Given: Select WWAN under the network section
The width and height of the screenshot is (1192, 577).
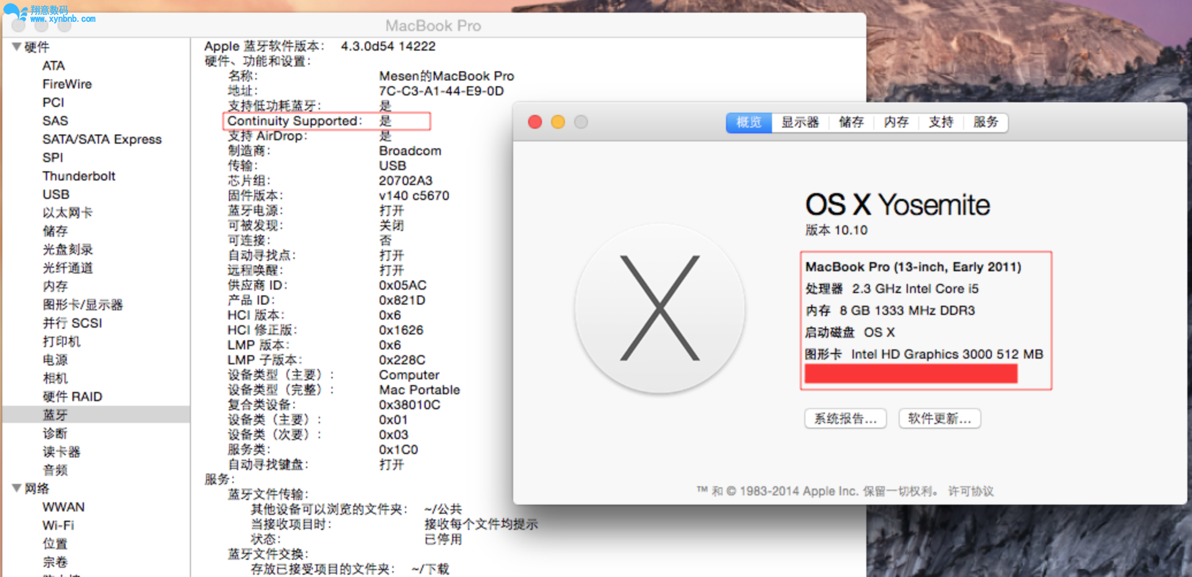Looking at the screenshot, I should point(63,507).
